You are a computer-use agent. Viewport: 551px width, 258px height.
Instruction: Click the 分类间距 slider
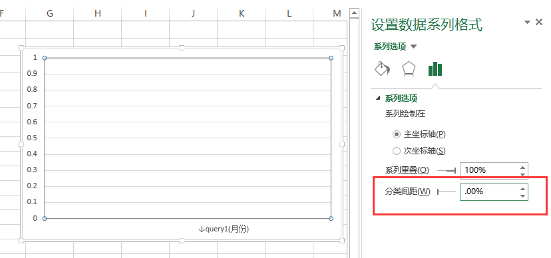[x=447, y=192]
